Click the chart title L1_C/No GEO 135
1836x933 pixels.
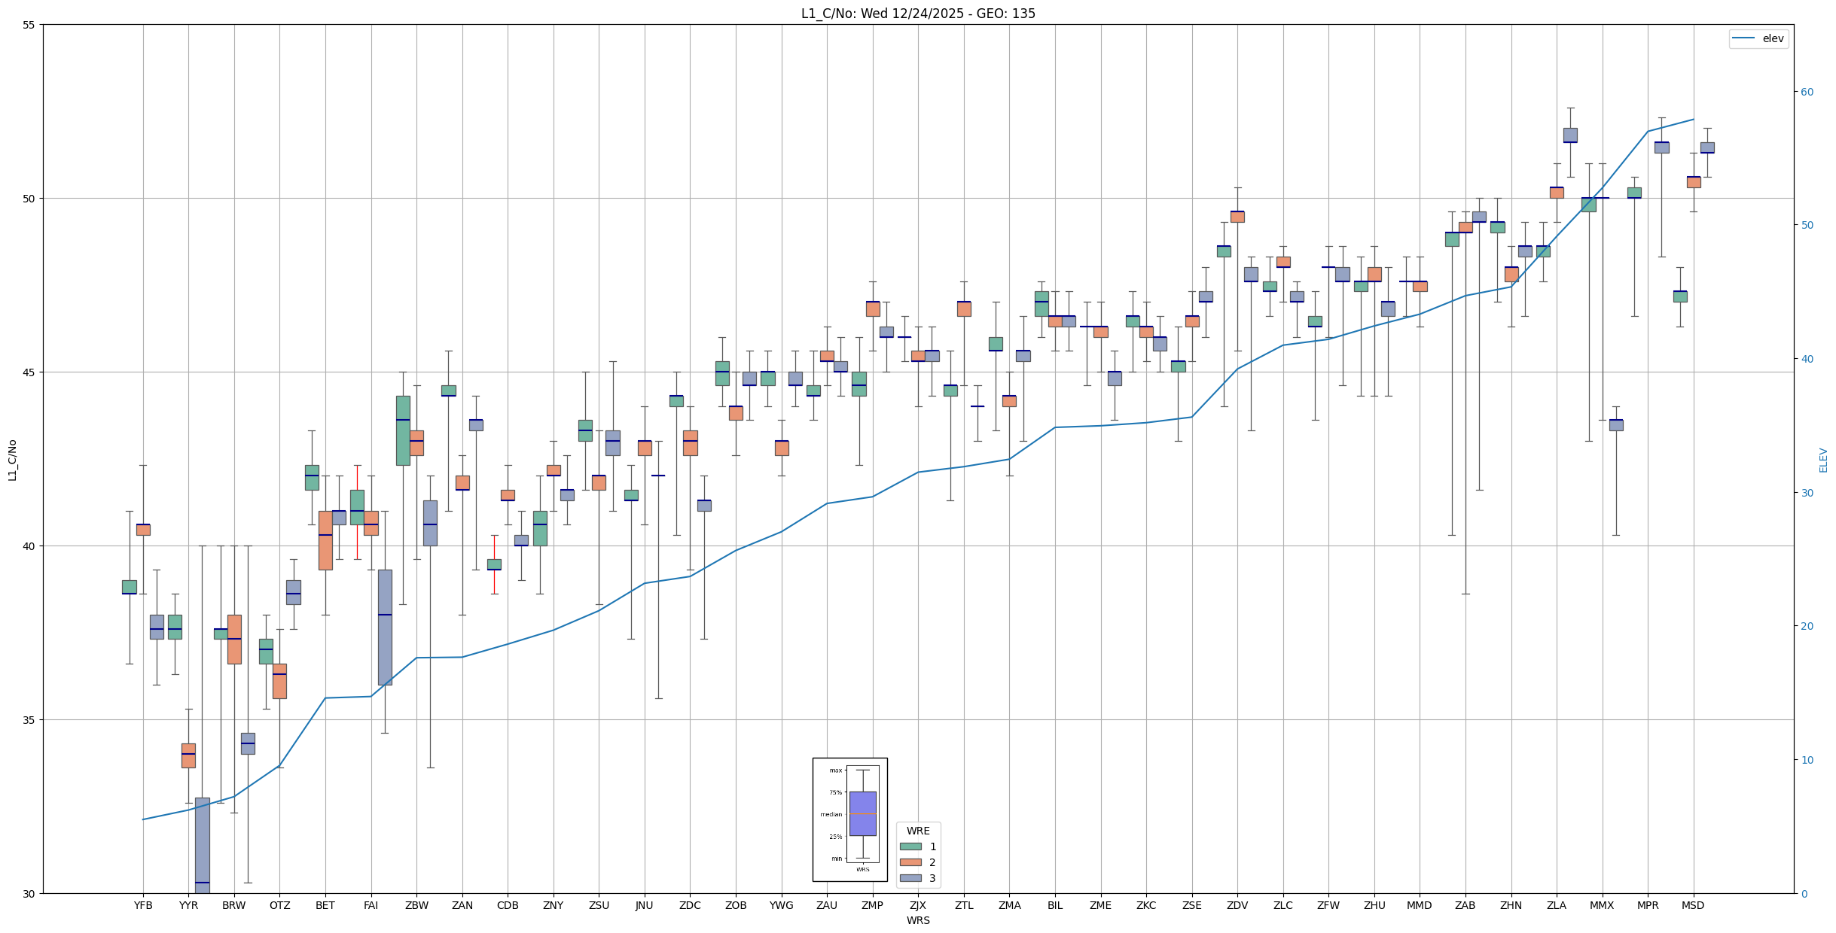tap(917, 14)
